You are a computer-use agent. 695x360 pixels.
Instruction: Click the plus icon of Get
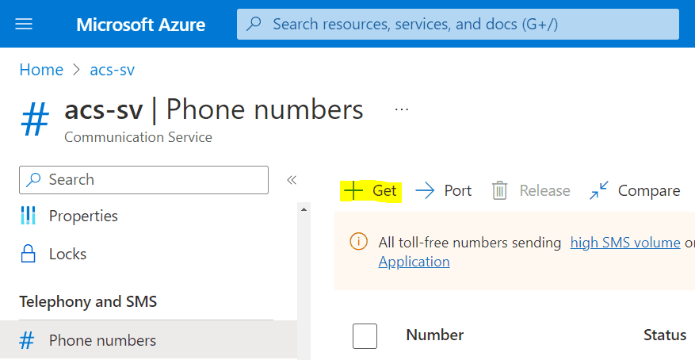point(353,190)
